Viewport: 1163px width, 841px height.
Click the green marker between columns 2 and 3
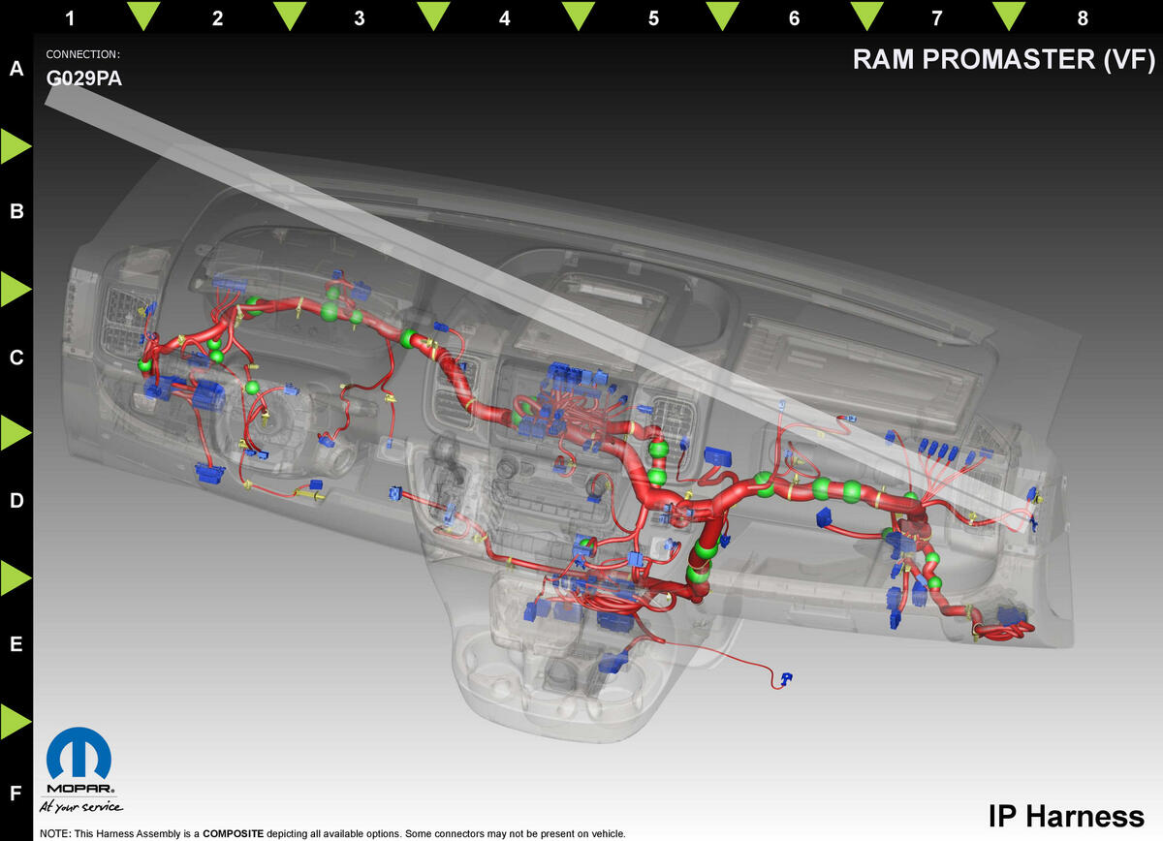point(289,16)
